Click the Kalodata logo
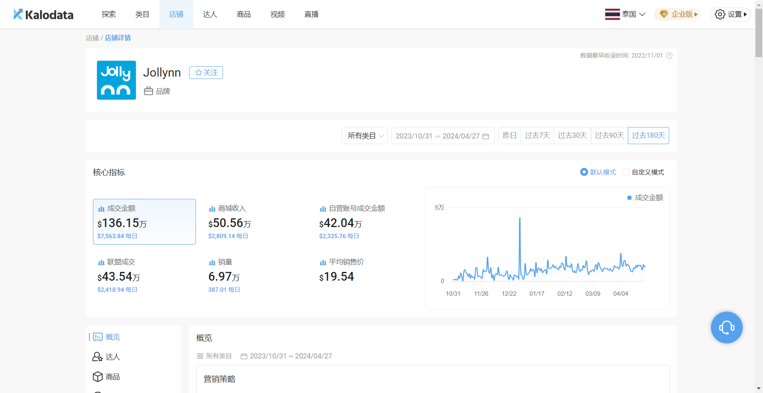 (x=43, y=14)
